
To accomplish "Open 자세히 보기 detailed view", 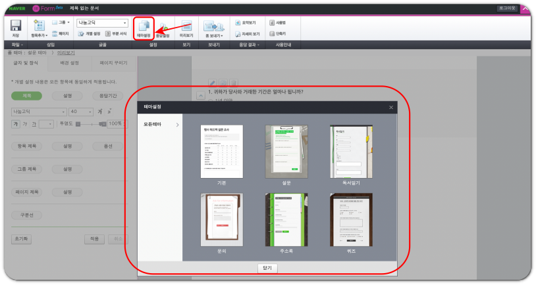I will coord(248,33).
